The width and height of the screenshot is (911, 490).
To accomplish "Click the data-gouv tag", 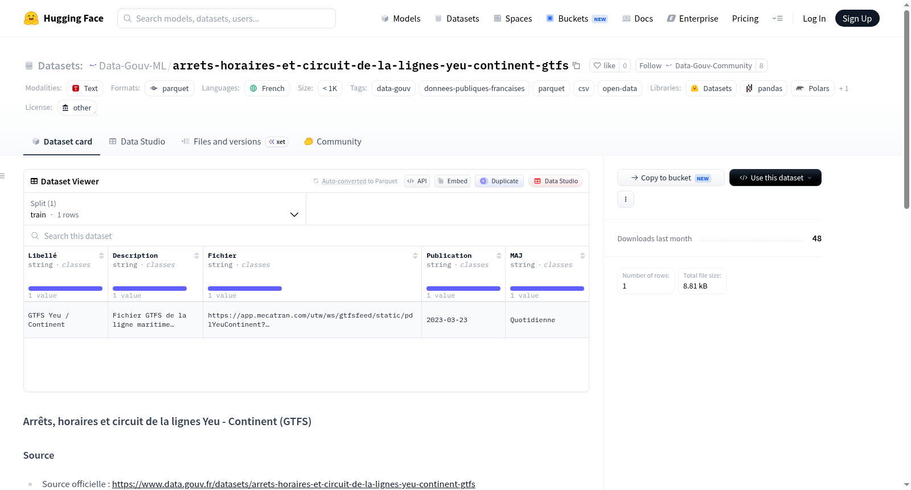I will [393, 88].
